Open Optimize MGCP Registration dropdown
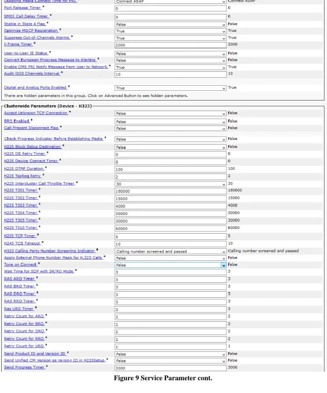Screen dimensions: 327x393 170,31
